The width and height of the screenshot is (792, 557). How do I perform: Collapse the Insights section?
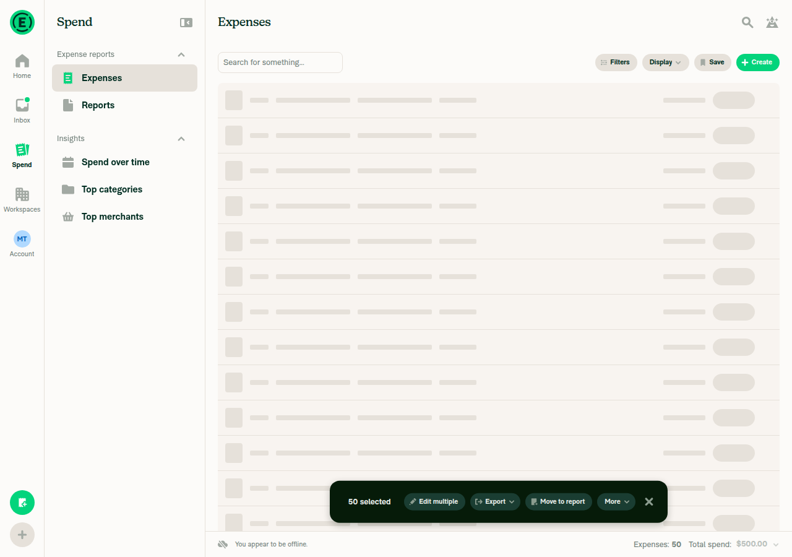(181, 139)
